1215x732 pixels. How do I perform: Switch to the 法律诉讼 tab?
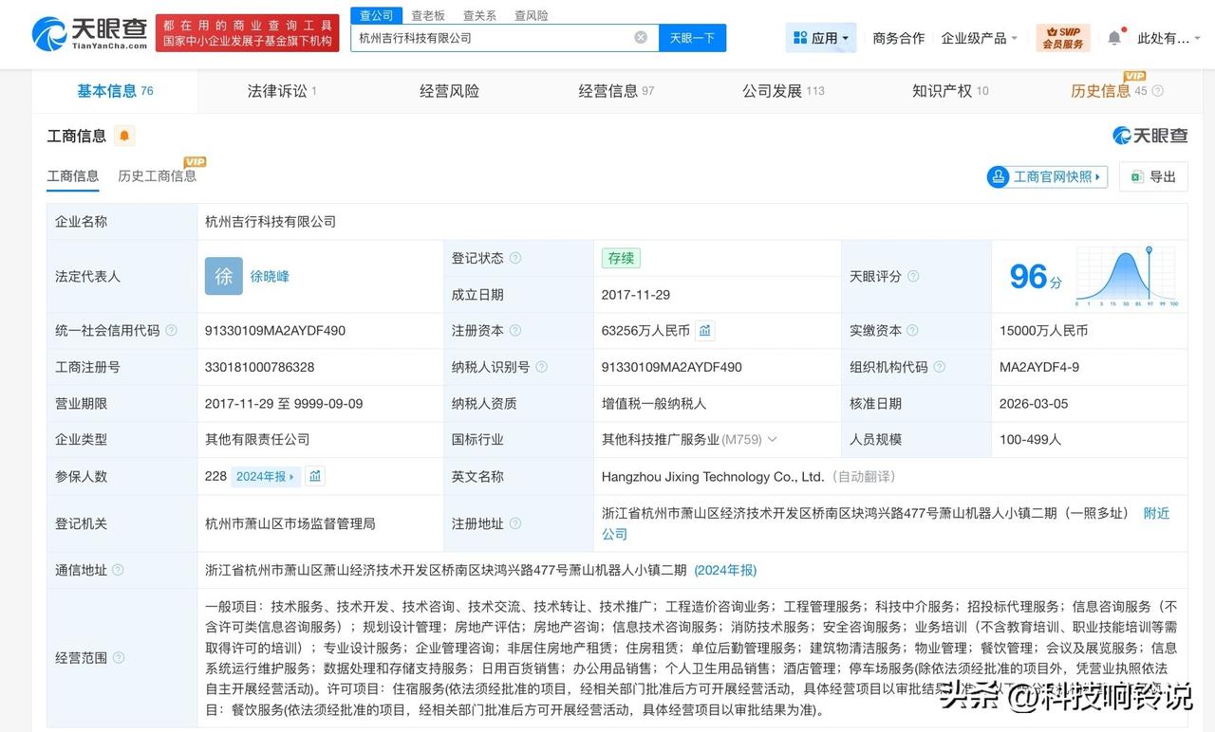275,90
